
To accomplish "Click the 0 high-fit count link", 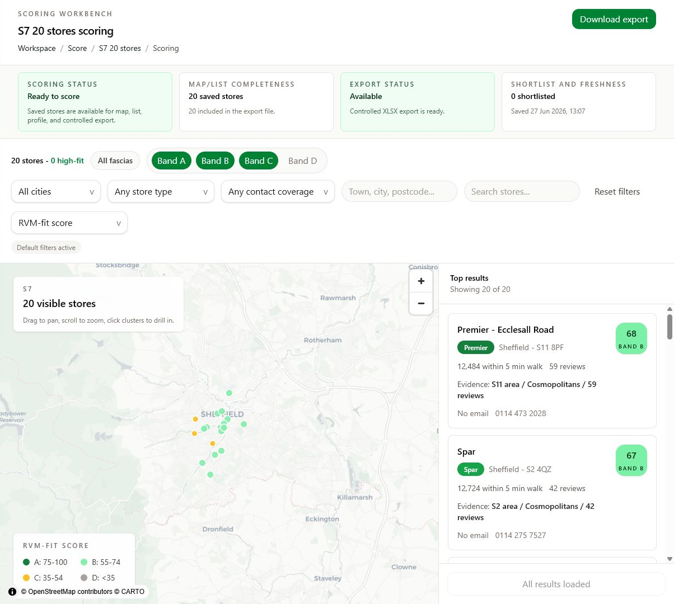I will click(x=67, y=161).
